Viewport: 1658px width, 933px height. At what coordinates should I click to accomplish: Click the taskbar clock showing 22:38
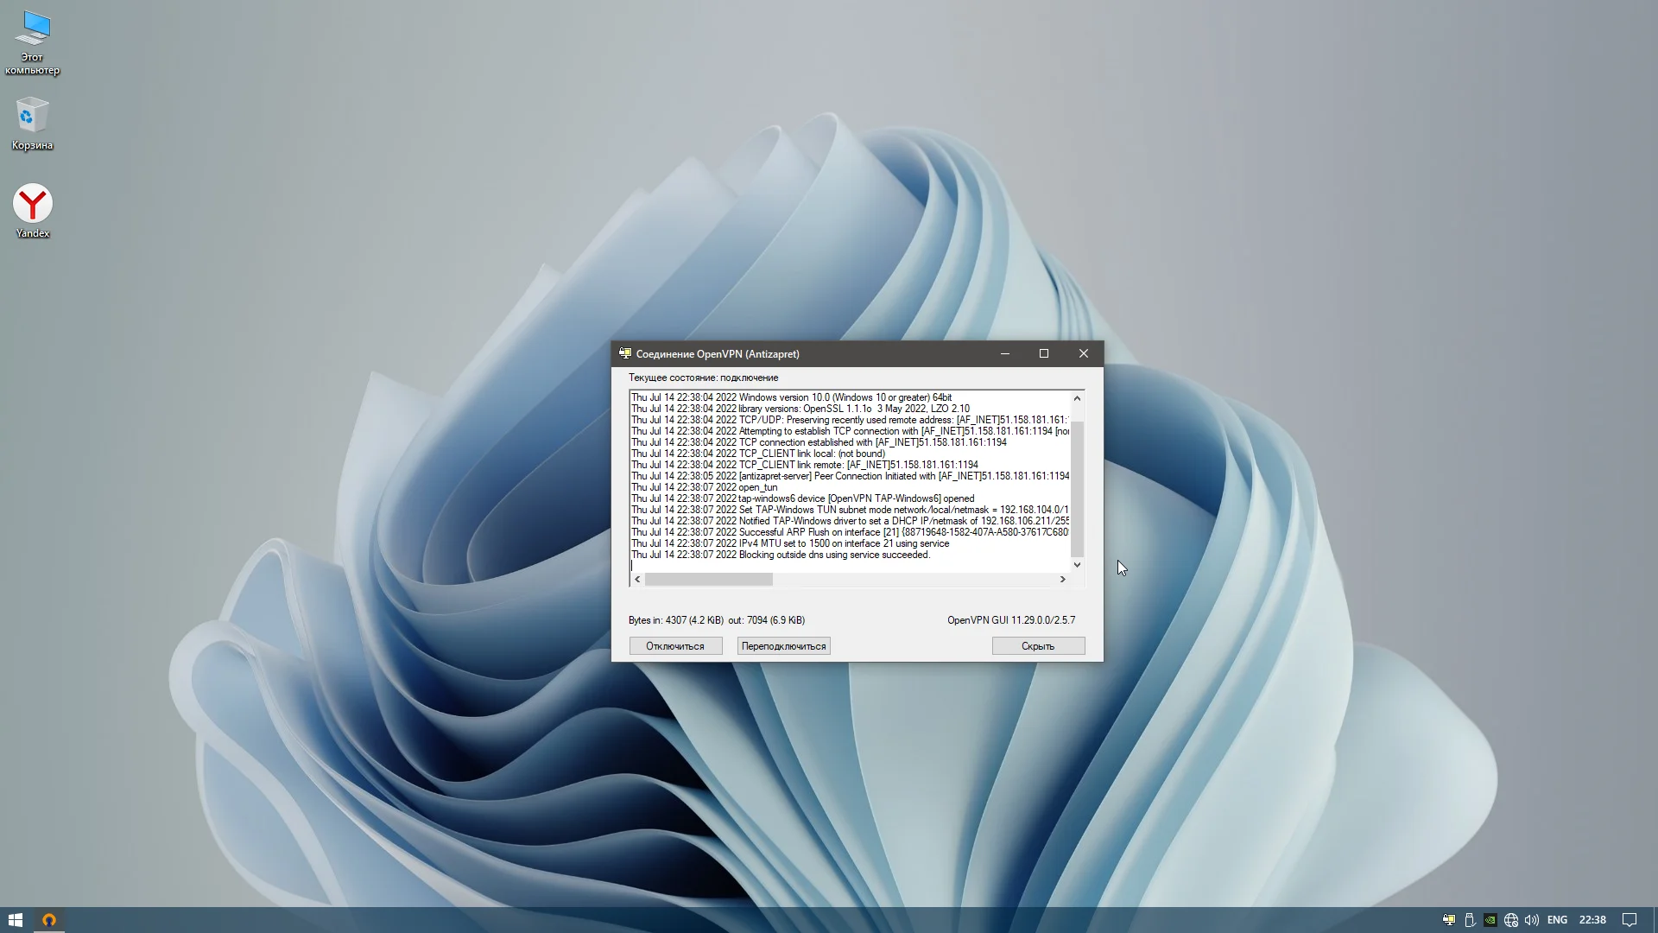(1592, 920)
